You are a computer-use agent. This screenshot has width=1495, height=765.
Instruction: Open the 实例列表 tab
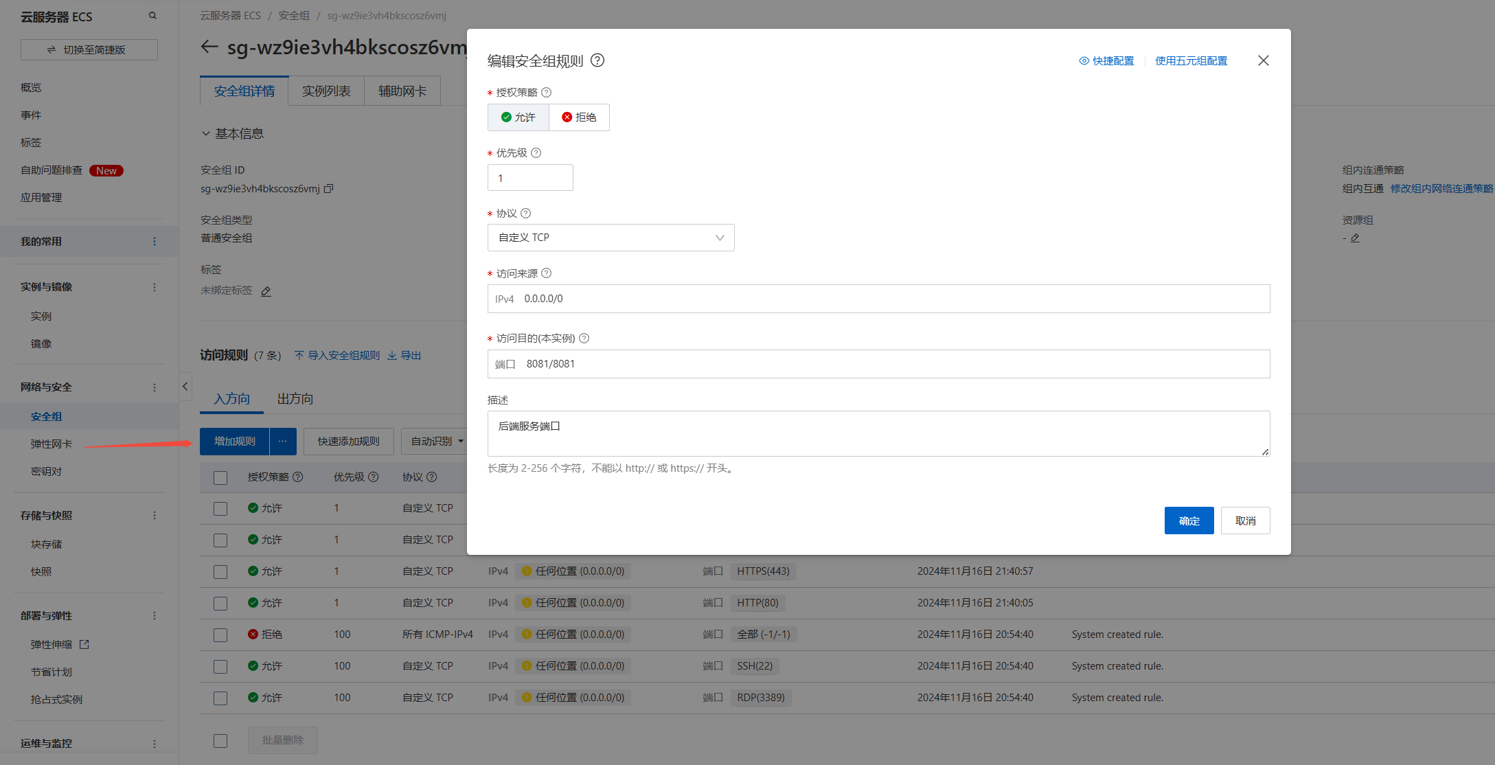(326, 91)
